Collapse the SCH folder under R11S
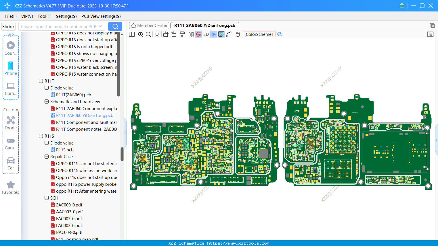Image resolution: width=438 pixels, height=246 pixels. [46, 198]
